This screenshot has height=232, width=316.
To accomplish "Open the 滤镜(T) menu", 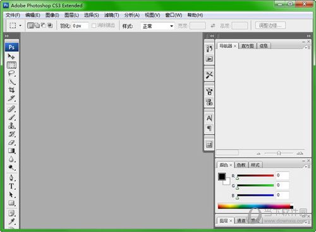I will click(x=112, y=15).
